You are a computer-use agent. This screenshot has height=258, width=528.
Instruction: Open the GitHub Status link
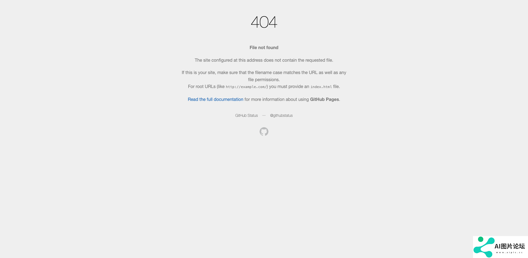tap(246, 115)
